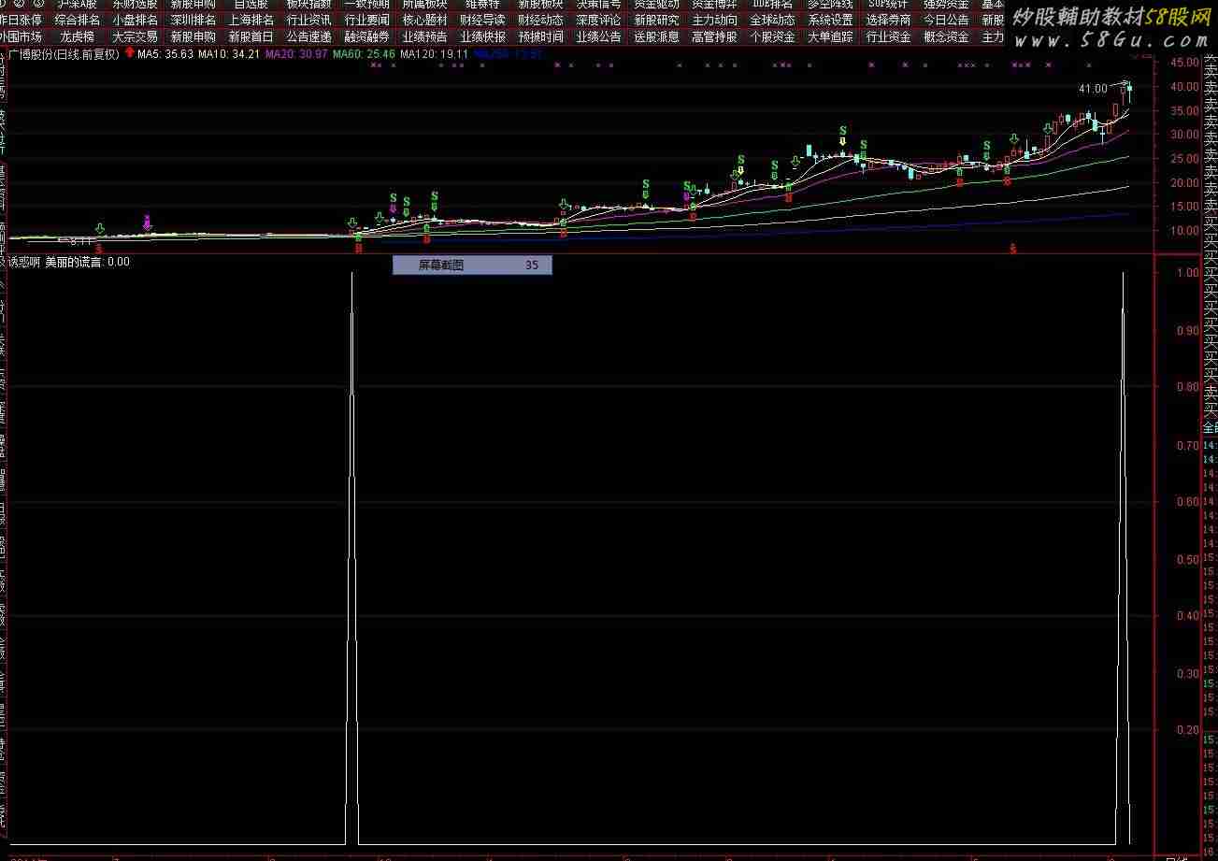Open the 预披时间 button
Screen dimensions: 1218x861
541,37
